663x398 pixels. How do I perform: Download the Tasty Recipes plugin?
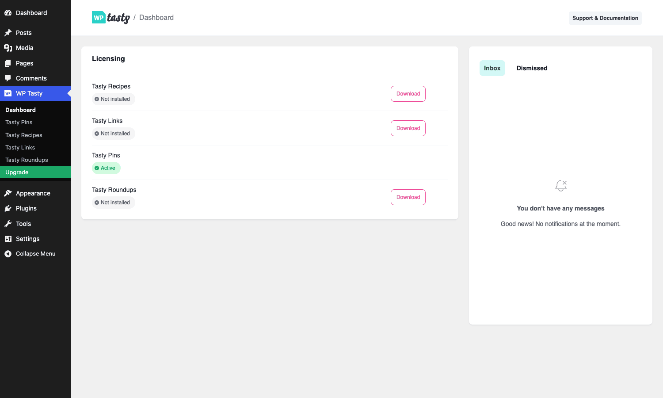pos(408,94)
